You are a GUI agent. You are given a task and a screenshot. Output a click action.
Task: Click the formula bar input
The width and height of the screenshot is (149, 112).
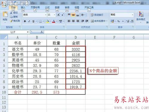pyautogui.click(x=96, y=32)
